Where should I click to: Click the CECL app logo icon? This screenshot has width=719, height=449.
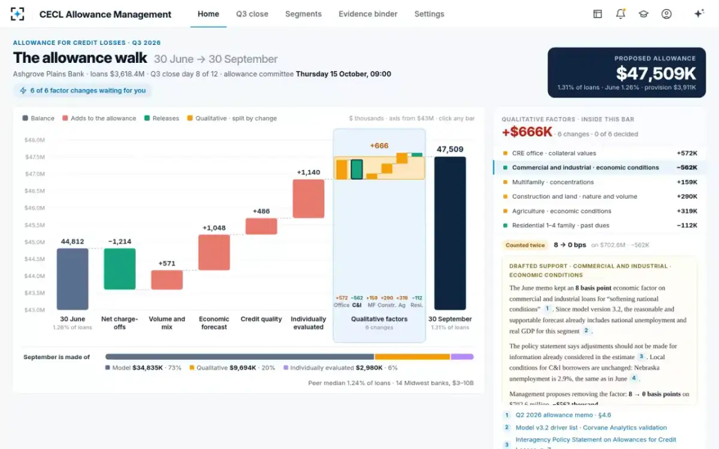coord(18,14)
